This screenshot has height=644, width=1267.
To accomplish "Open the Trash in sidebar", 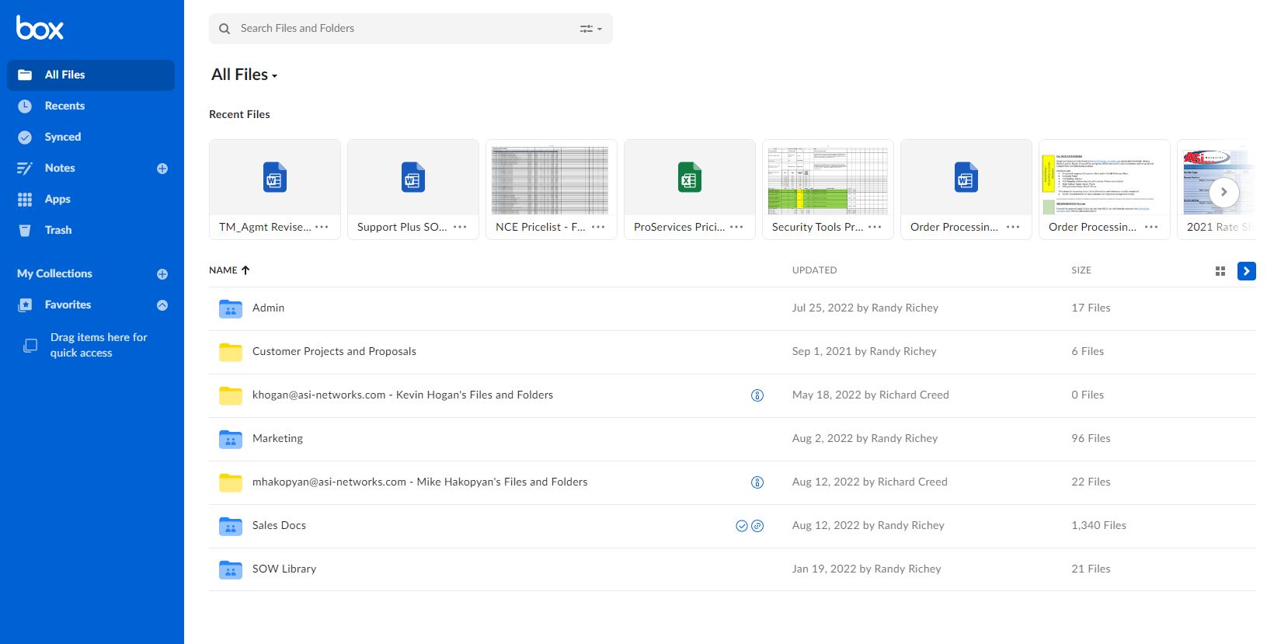I will click(x=57, y=230).
